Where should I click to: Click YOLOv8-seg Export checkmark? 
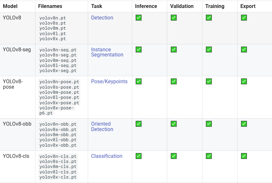pyautogui.click(x=244, y=49)
